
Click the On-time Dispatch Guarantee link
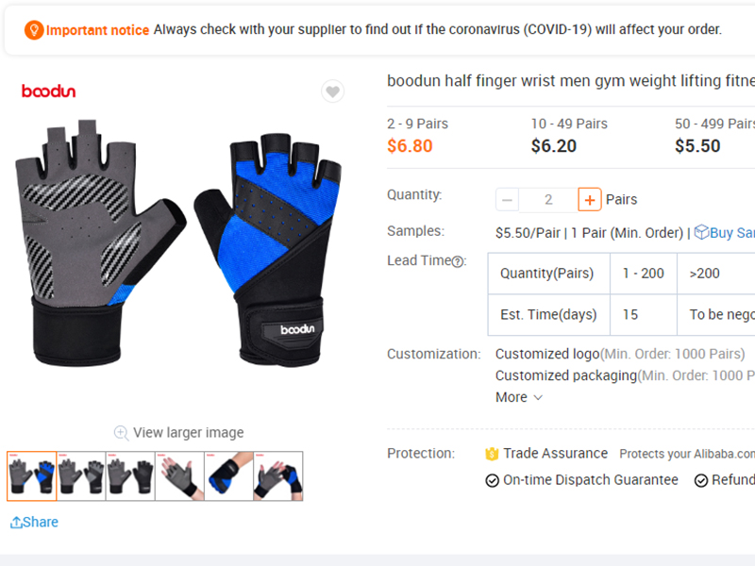click(591, 480)
